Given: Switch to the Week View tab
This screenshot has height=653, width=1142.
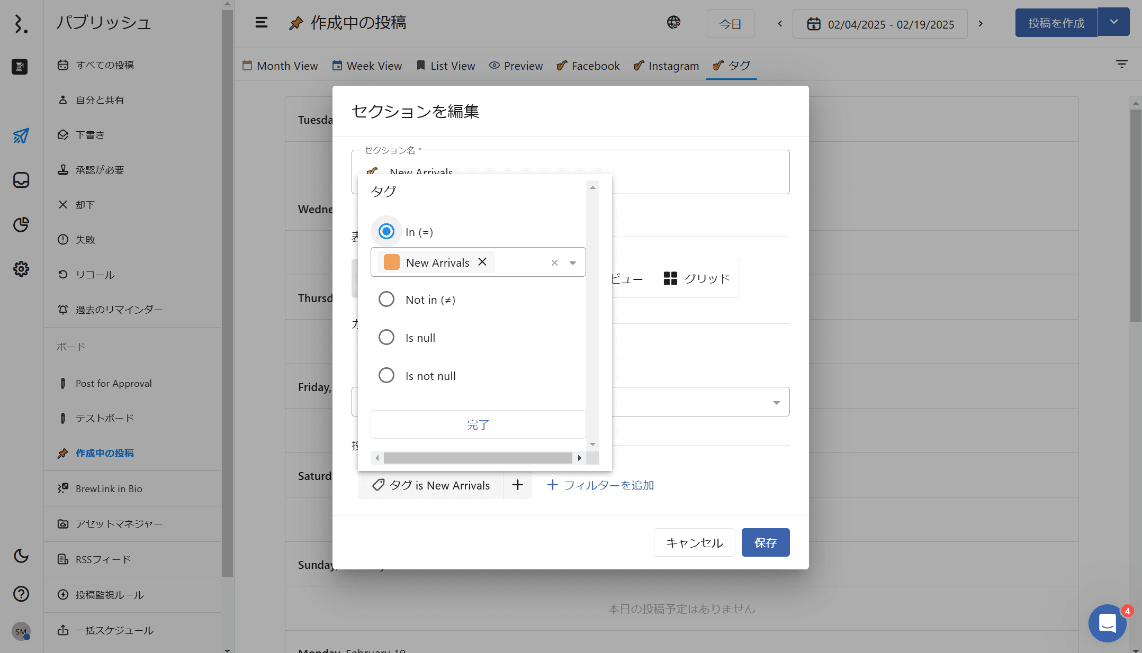Looking at the screenshot, I should 367,66.
